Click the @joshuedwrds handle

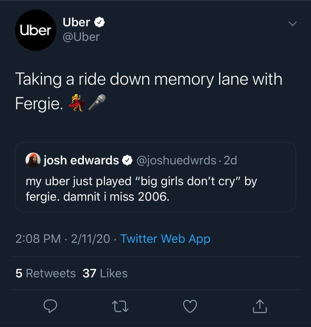point(176,160)
